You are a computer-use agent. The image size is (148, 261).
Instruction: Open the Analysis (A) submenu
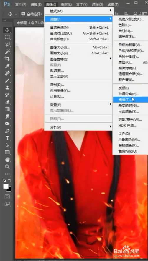tap(79, 127)
